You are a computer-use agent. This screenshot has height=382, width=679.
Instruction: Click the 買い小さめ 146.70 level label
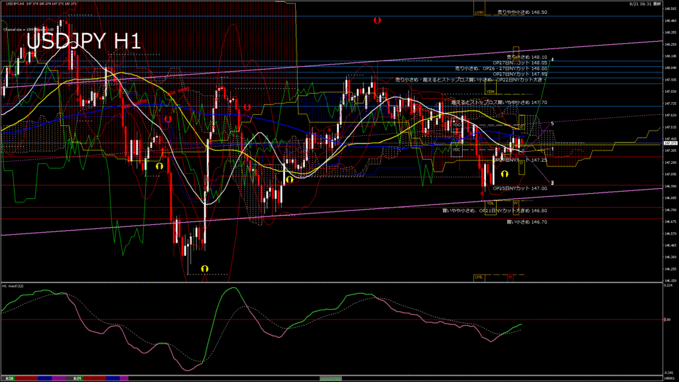click(x=526, y=222)
